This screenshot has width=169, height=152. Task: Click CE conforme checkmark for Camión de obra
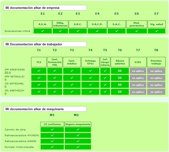pyautogui.click(x=52, y=129)
